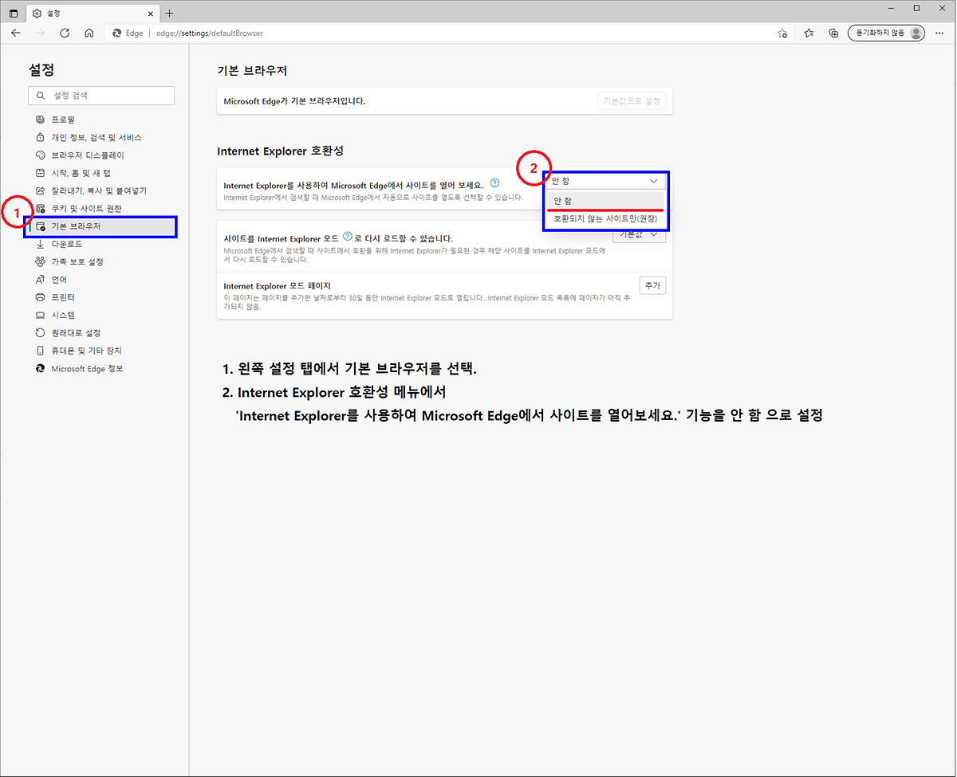The height and width of the screenshot is (777, 957).
Task: Click help icon beside 'Microsoft Edge에서 사이트를 열어 보세요'
Action: coord(495,183)
